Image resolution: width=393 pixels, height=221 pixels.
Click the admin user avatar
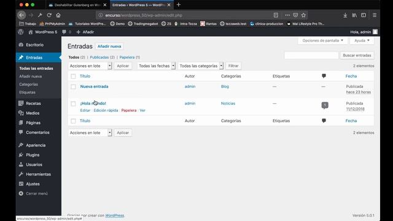click(x=375, y=32)
